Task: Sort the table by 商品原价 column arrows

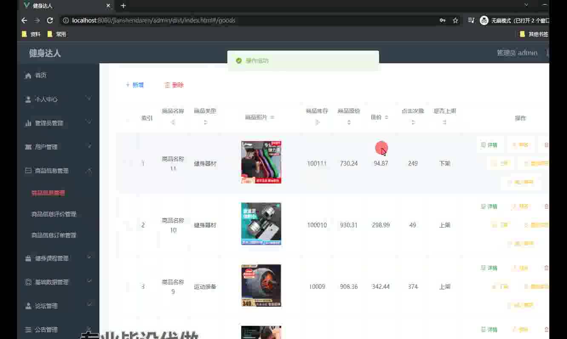Action: pos(349,122)
